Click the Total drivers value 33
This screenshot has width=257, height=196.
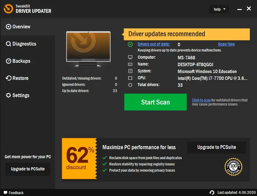tap(180, 85)
